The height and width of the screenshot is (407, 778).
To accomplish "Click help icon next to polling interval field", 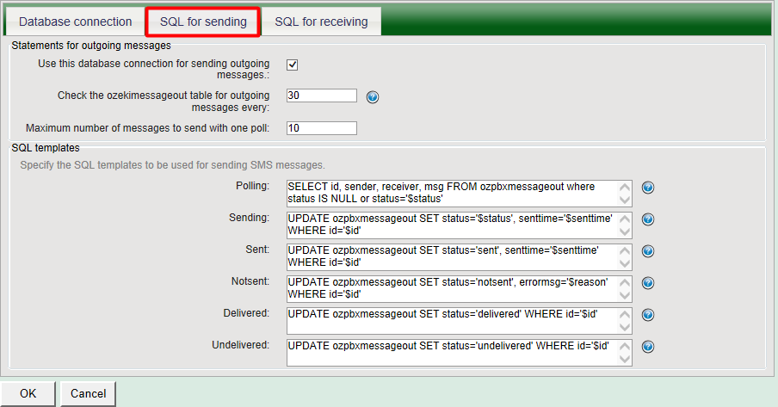I will click(373, 96).
